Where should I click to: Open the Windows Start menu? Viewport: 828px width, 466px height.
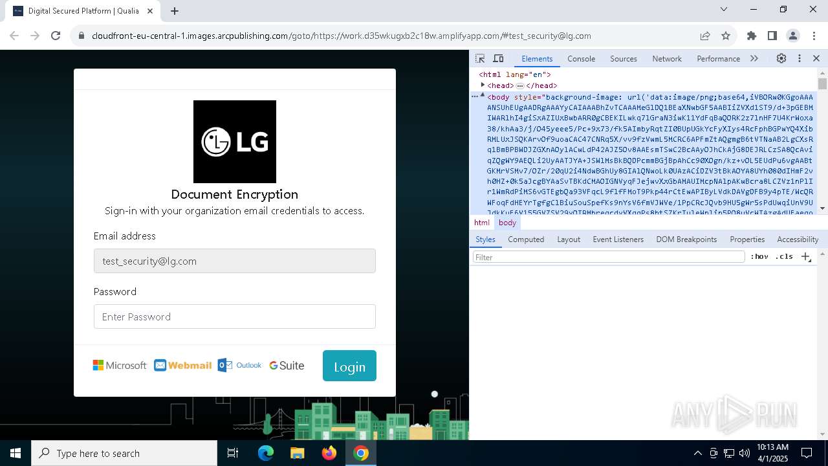pos(16,453)
